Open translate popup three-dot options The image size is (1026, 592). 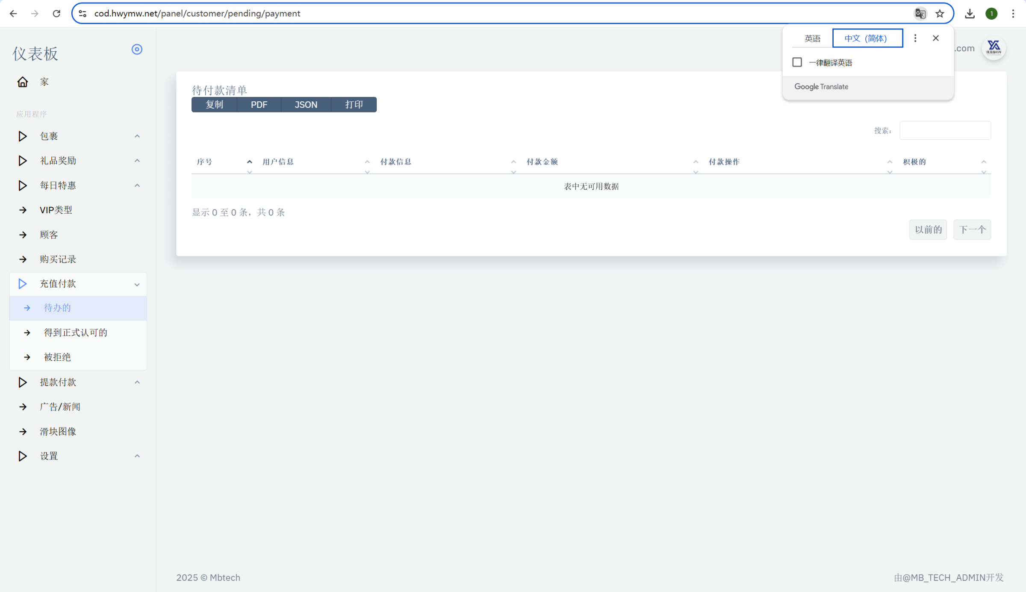point(915,38)
